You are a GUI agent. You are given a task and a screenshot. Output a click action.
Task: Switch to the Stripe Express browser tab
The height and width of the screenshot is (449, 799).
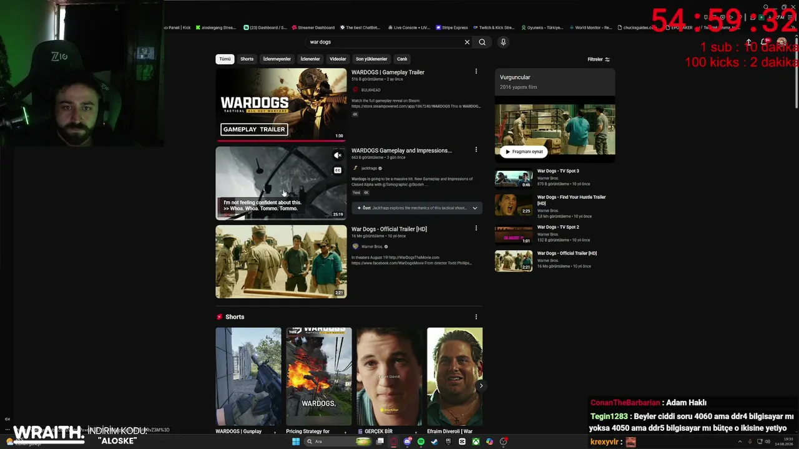452,27
